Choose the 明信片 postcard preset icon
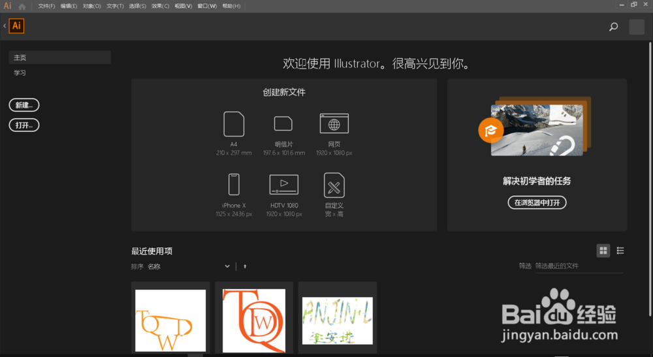Viewport: 653px width, 357px height. point(283,123)
